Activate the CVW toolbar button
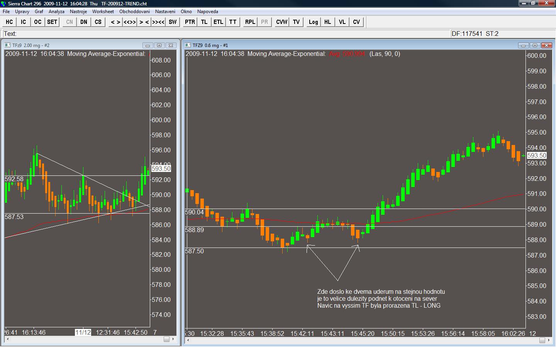Viewport: 556px width, 347px height. click(x=282, y=22)
